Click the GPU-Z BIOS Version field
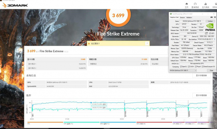This screenshot has height=129, width=217. click(192, 33)
